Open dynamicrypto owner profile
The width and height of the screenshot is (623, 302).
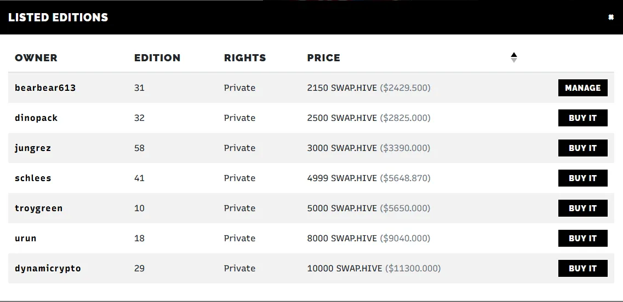48,268
